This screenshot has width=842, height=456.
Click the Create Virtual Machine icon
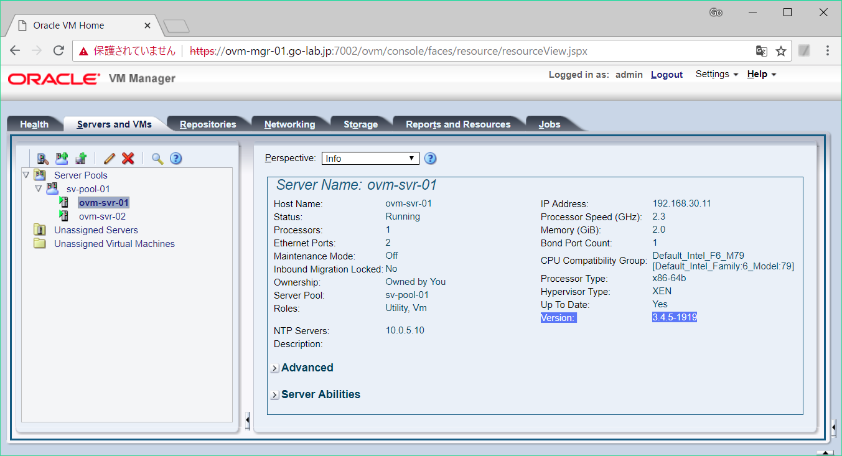click(81, 159)
